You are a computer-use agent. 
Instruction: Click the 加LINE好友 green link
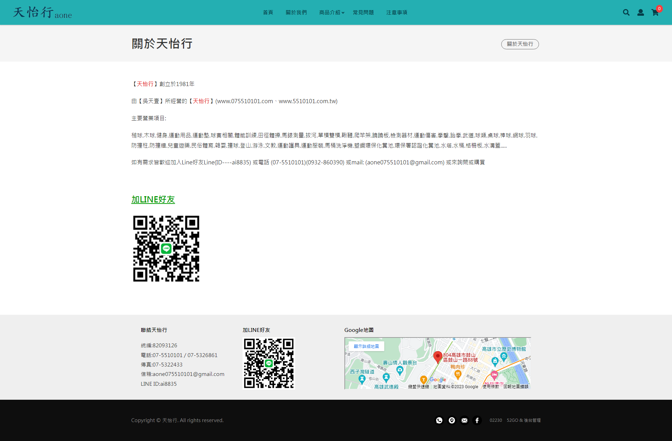(153, 199)
